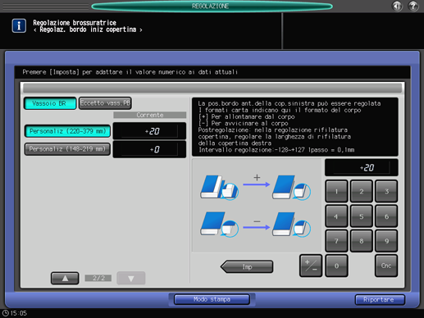Image resolution: width=424 pixels, height=318 pixels.
Task: Click the blue info icon
Action: pyautogui.click(x=19, y=25)
